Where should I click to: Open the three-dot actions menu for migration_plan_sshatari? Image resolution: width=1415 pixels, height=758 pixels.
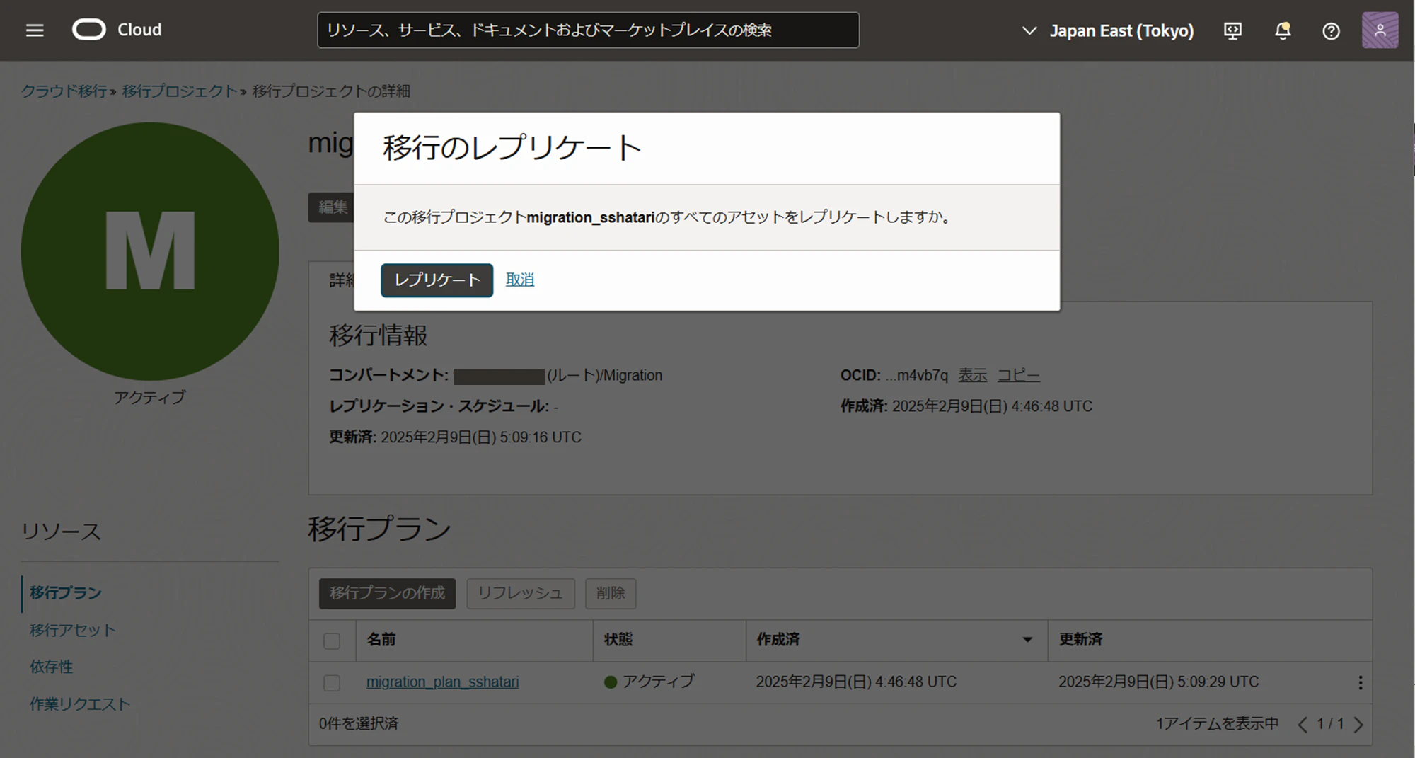tap(1360, 682)
